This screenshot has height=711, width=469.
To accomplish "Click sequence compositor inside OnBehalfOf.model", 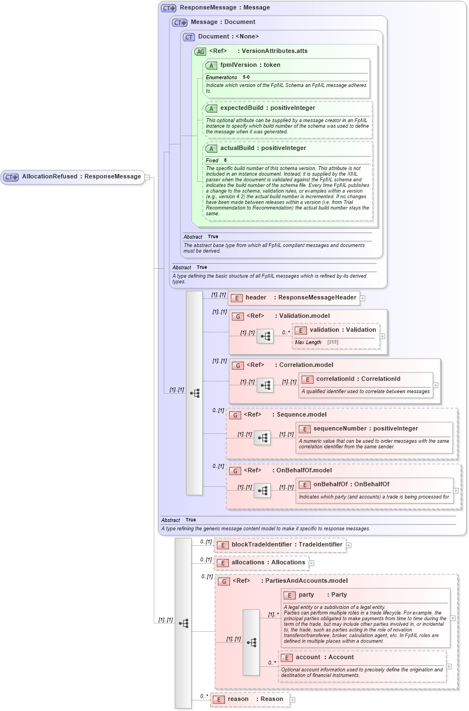I will tap(262, 491).
